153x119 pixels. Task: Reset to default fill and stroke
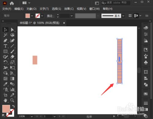click(3, 115)
